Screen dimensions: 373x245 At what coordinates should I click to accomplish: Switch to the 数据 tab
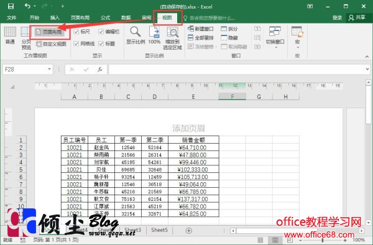tap(126, 17)
